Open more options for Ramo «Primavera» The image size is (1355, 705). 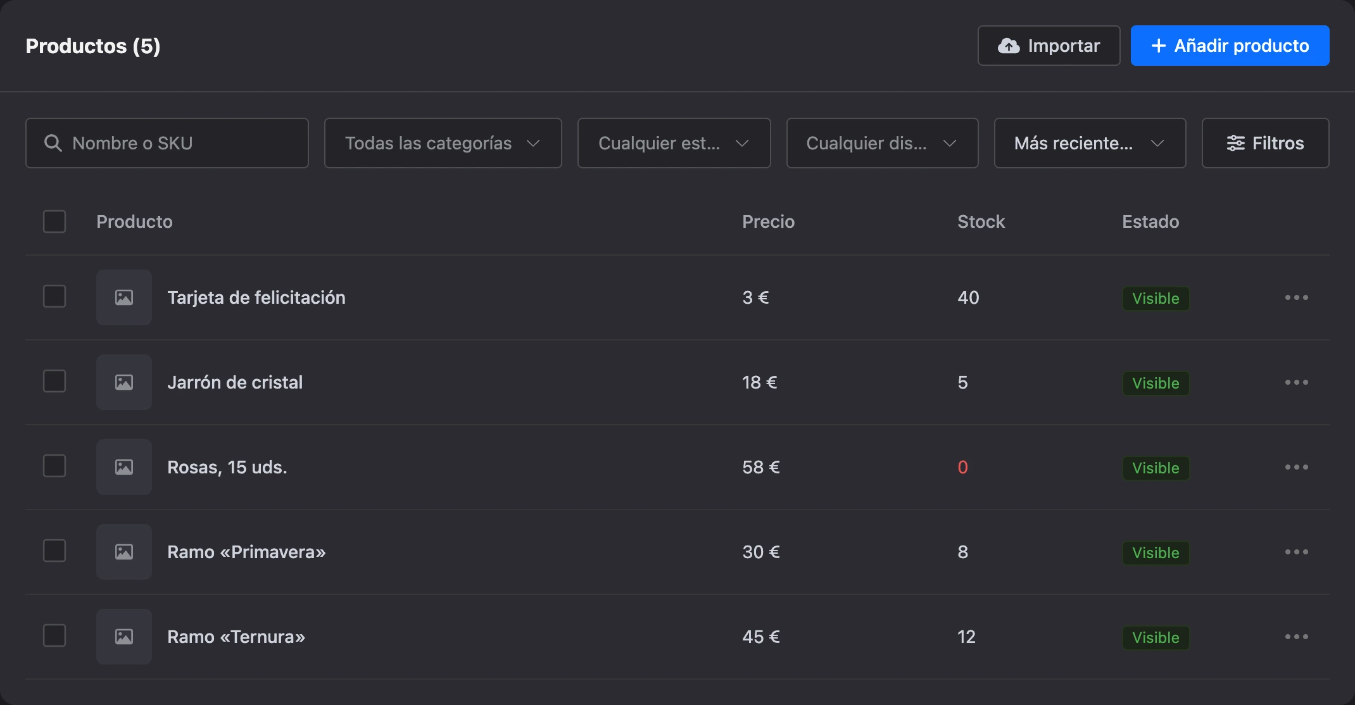pos(1296,552)
